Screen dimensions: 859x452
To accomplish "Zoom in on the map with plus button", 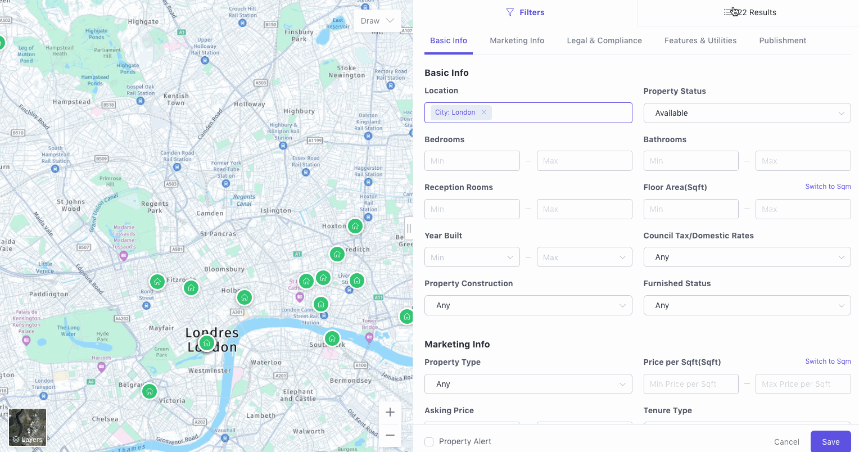I will (390, 413).
